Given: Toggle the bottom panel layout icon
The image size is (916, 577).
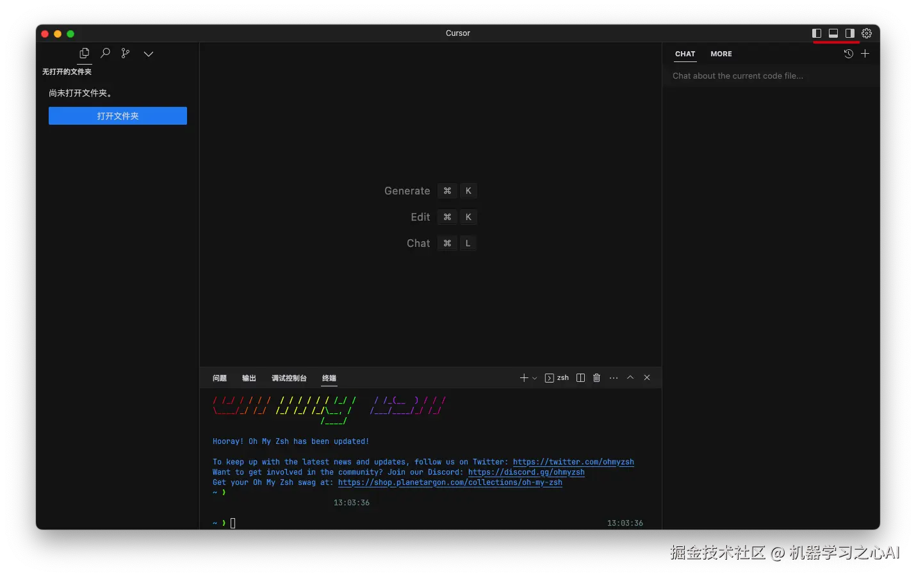Looking at the screenshot, I should click(833, 33).
